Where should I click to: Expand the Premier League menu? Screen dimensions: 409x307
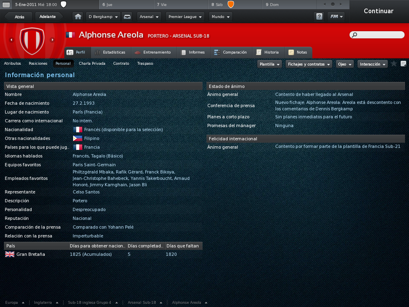(x=185, y=17)
